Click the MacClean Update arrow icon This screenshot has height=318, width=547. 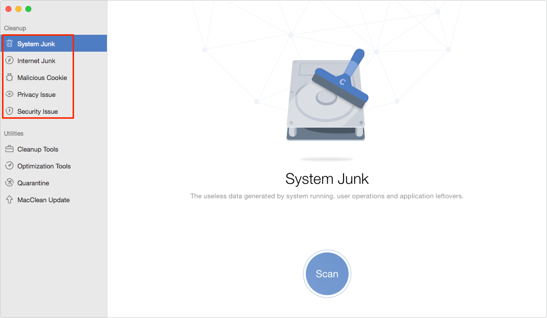pyautogui.click(x=9, y=199)
